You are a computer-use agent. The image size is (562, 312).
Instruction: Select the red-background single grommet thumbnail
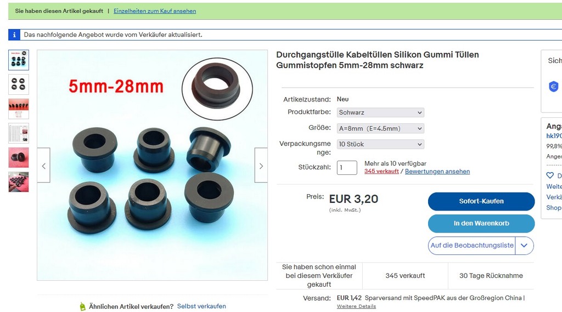coord(19,157)
